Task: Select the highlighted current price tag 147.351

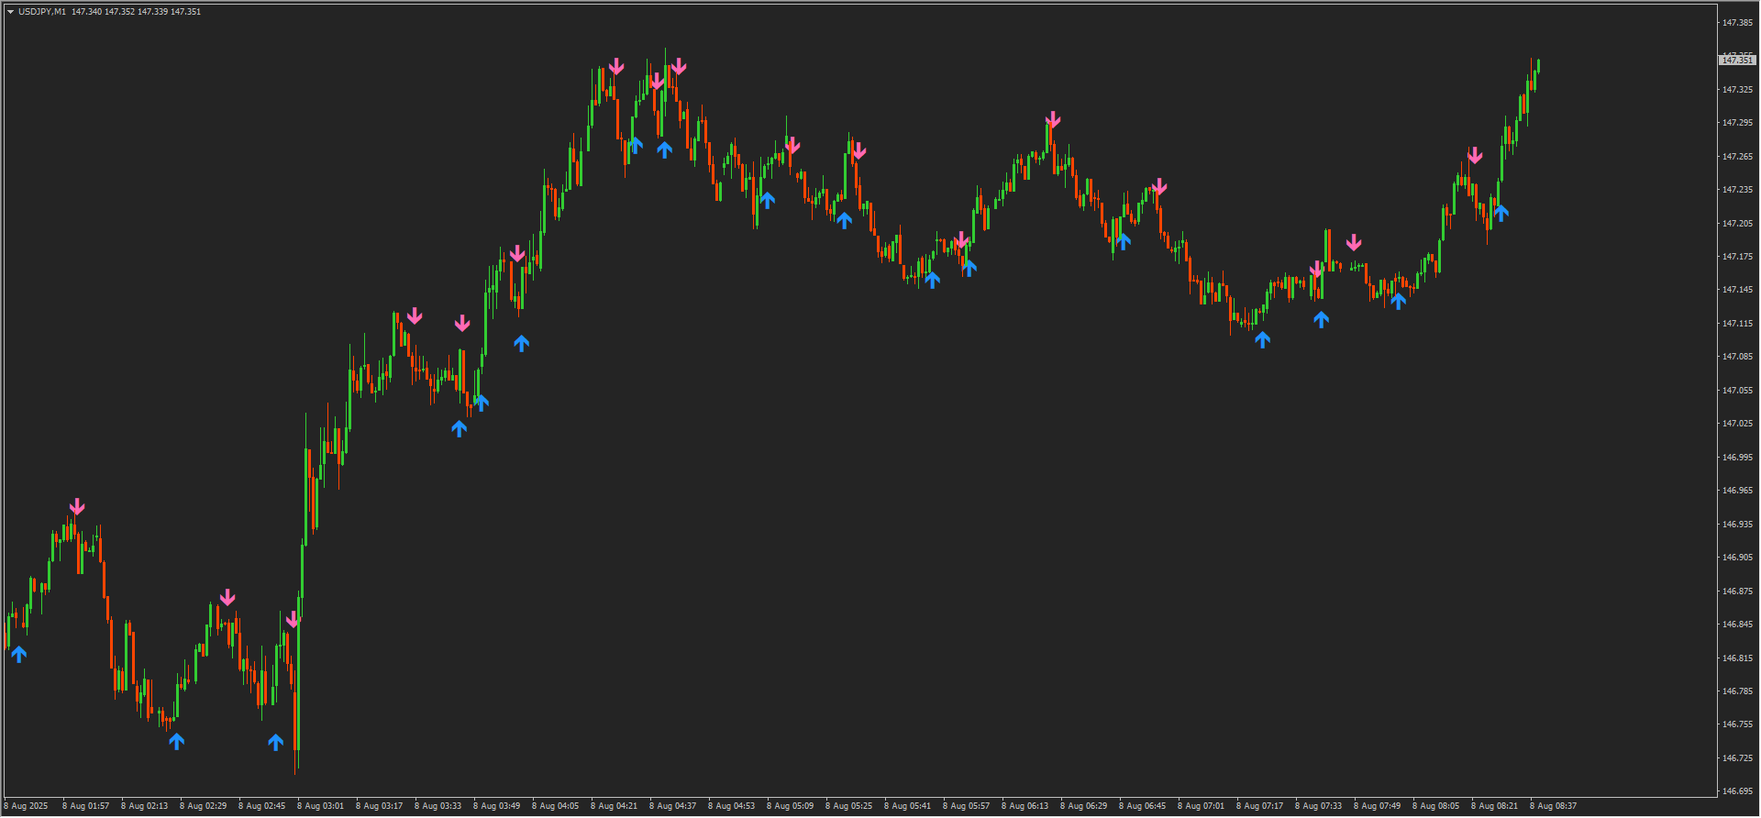Action: click(1736, 60)
